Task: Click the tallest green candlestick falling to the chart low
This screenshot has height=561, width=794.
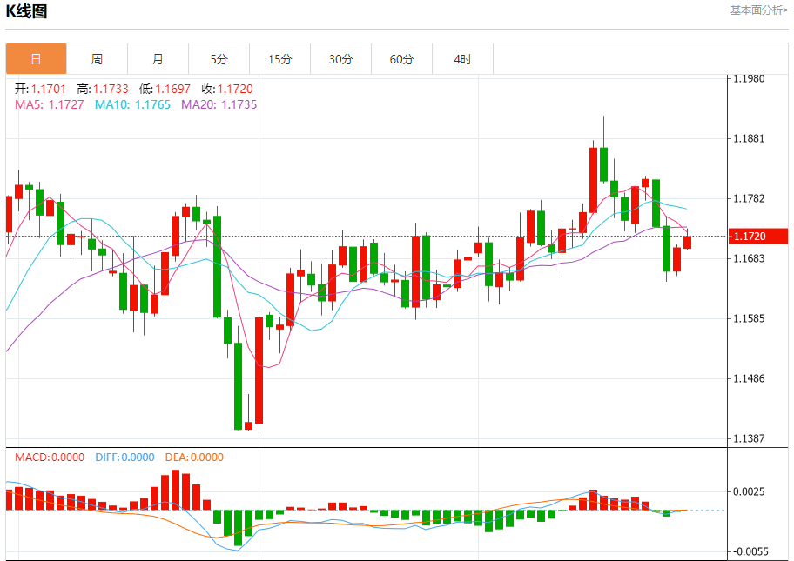Action: pyautogui.click(x=238, y=386)
